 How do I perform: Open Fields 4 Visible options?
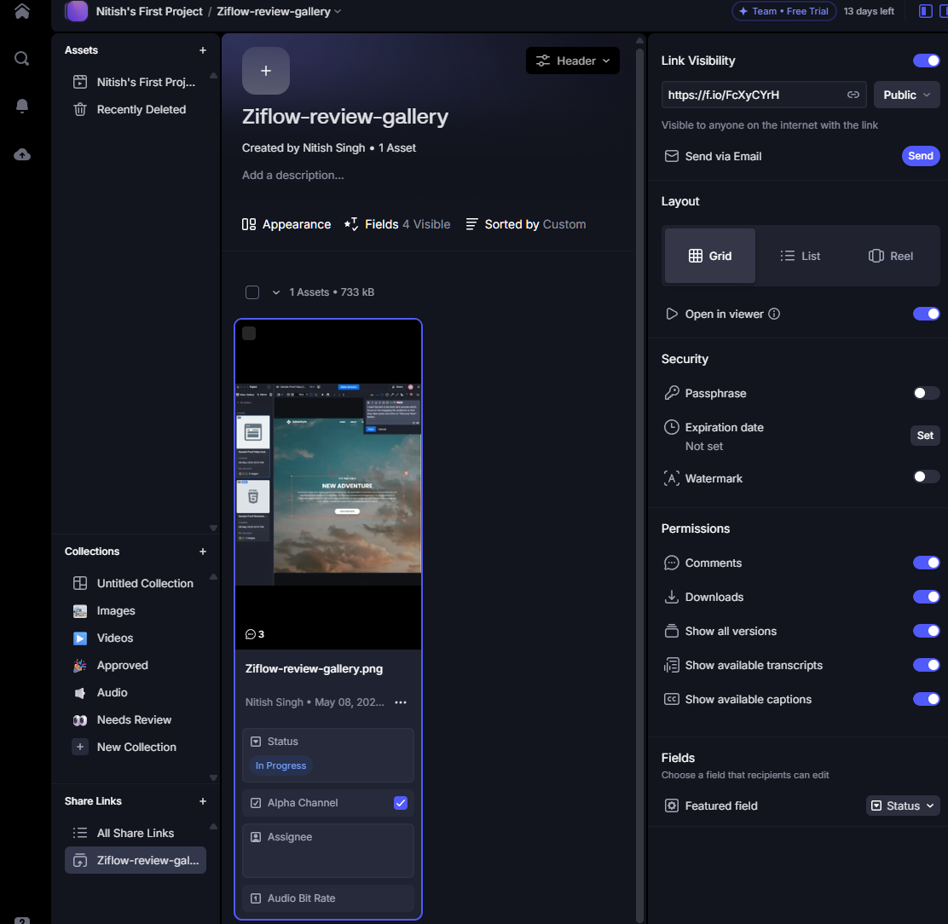[397, 224]
